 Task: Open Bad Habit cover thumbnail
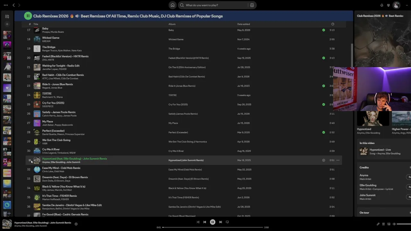pyautogui.click(x=37, y=76)
